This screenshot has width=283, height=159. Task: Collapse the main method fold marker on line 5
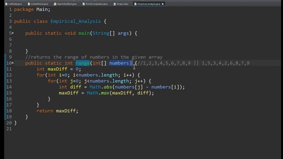13,33
